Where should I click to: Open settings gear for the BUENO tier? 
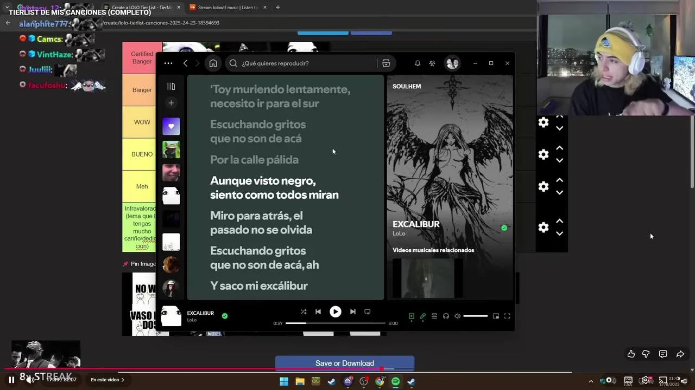click(x=544, y=154)
